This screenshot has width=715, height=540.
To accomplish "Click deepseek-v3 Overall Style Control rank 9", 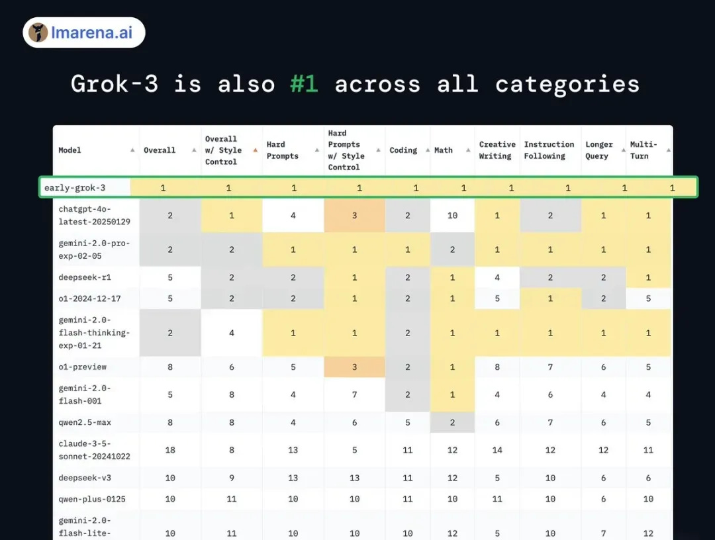I will click(x=232, y=478).
